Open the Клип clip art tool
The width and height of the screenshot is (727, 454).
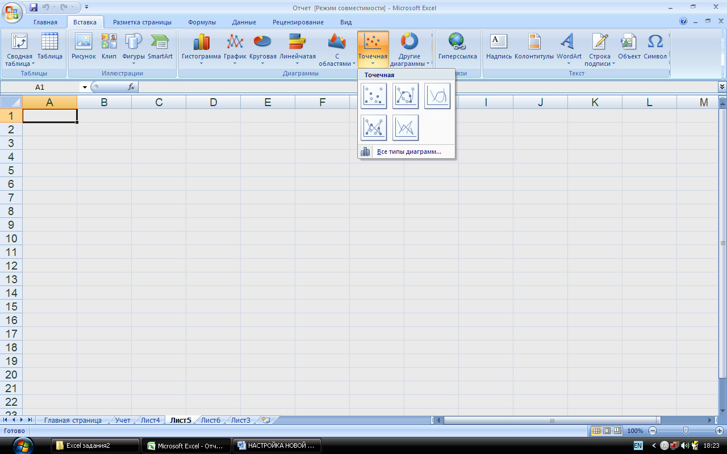(109, 47)
